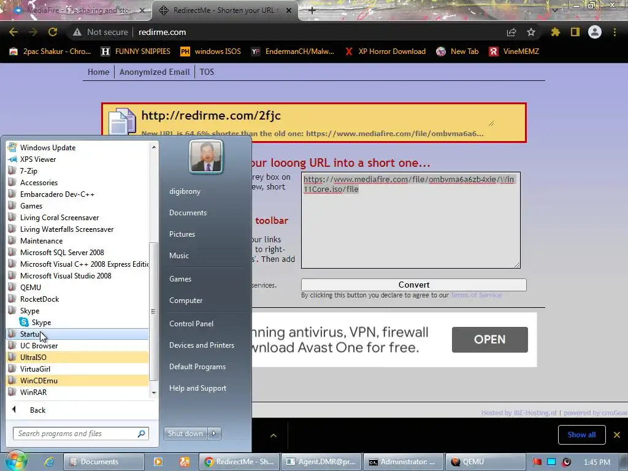Open the VineMEMZ bookmark
Screen dimensions: 628x471
(x=514, y=52)
